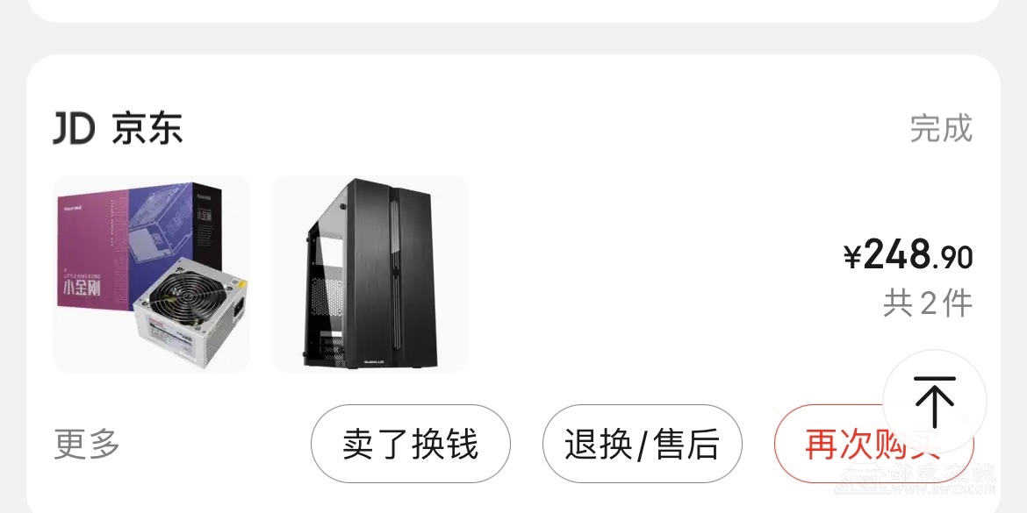Click the watermark logo at bottom right
This screenshot has width=1027, height=513.
pos(918,481)
